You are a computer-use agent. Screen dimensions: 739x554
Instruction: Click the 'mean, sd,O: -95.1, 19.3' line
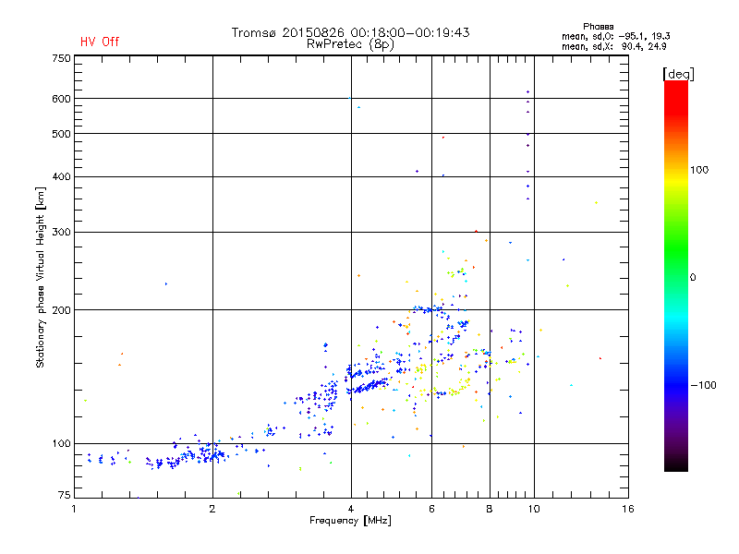coord(615,36)
